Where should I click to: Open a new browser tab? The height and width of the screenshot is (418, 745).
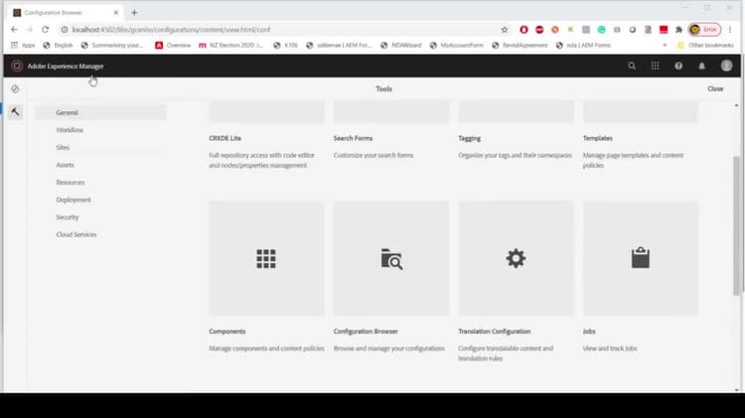134,13
